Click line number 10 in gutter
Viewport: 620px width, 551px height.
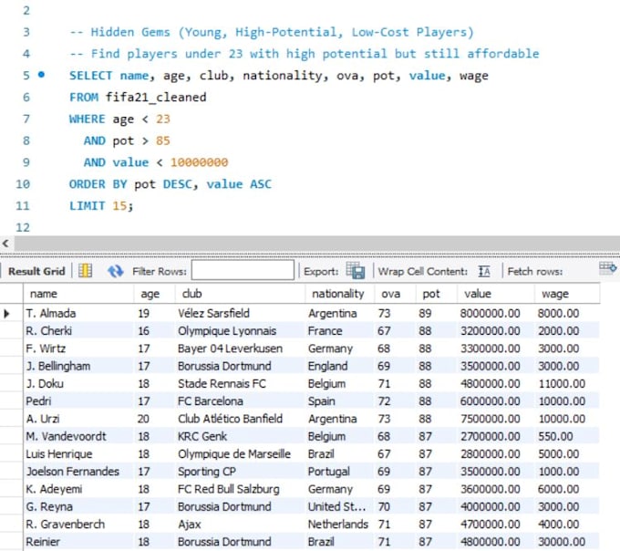coord(23,184)
